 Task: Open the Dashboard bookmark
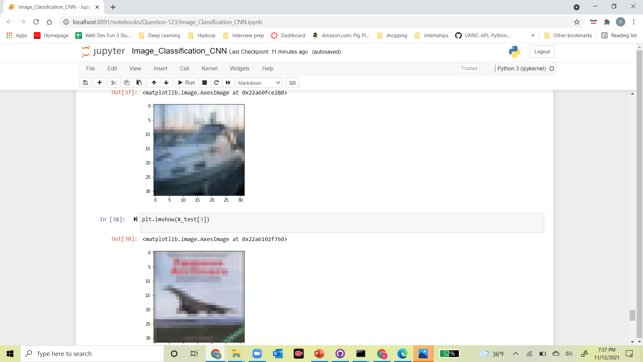coord(288,36)
